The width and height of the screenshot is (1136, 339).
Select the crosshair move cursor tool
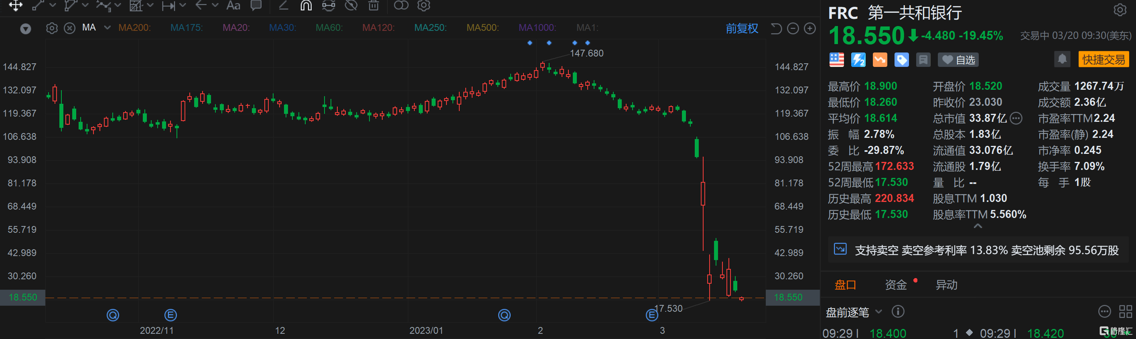[x=15, y=5]
